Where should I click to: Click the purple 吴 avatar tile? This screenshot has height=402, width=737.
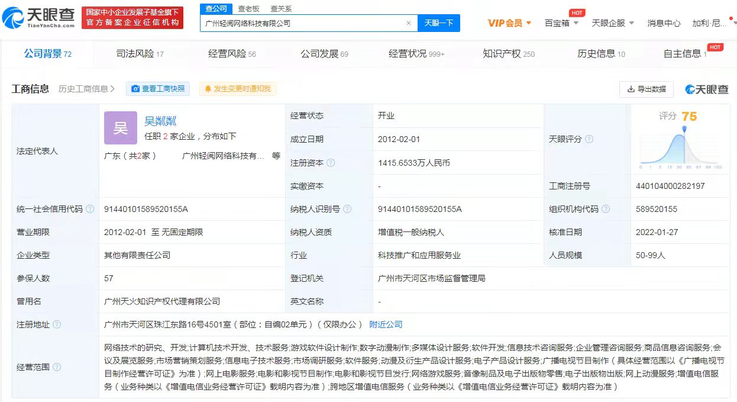pos(121,128)
